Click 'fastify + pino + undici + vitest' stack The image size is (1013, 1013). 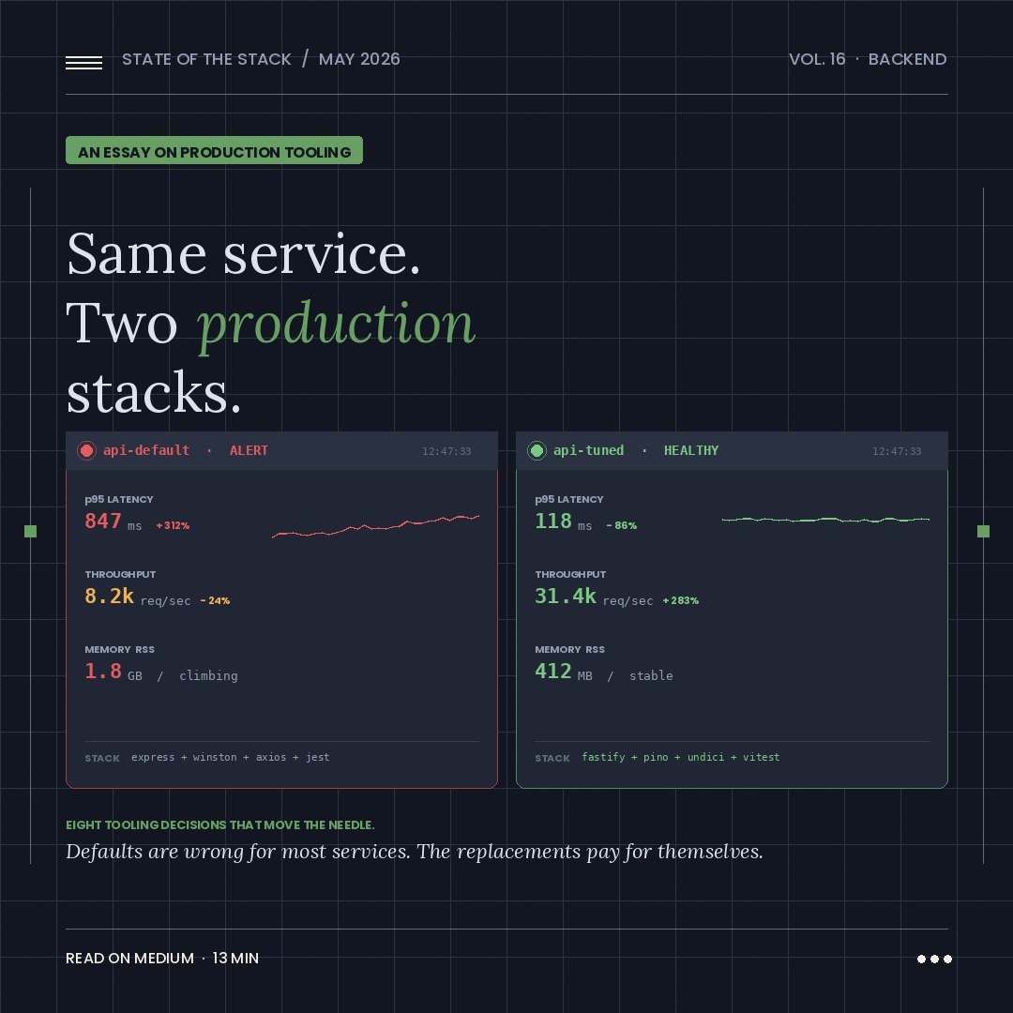coord(680,757)
